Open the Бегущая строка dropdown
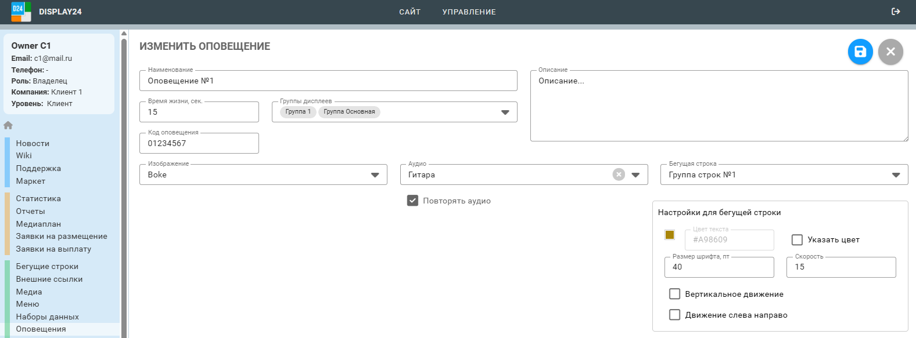 click(896, 175)
